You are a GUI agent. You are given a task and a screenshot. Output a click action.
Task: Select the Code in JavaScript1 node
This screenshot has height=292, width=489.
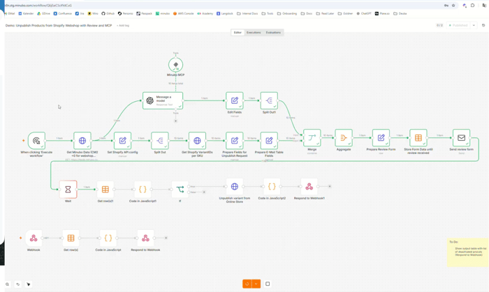[x=143, y=189]
